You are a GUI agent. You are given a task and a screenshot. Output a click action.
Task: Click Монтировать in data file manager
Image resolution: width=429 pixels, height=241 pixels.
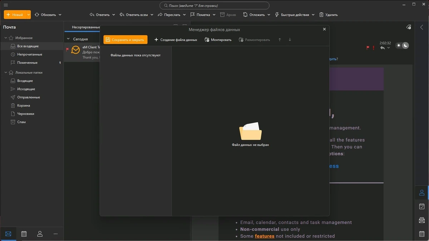pyautogui.click(x=218, y=40)
